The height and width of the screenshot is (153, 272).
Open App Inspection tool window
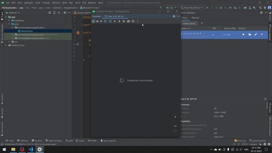(x=108, y=141)
